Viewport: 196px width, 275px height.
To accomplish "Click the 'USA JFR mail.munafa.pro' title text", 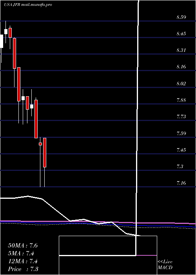I will click(28, 5).
